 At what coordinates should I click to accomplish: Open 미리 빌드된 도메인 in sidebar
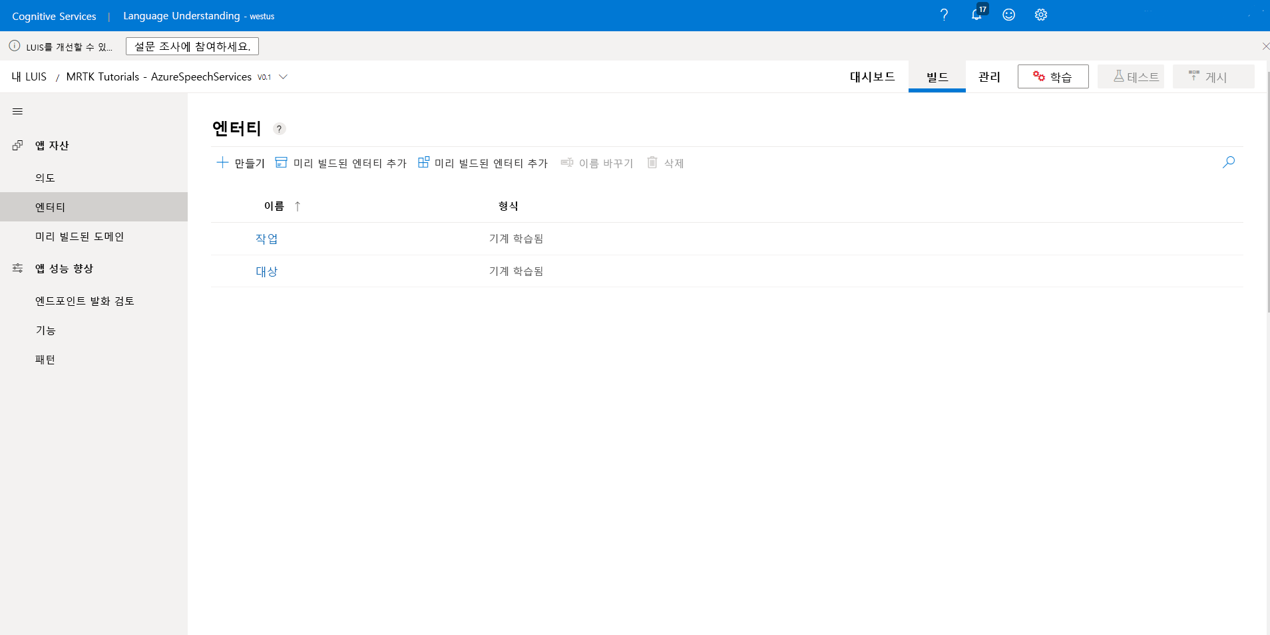coord(94,236)
